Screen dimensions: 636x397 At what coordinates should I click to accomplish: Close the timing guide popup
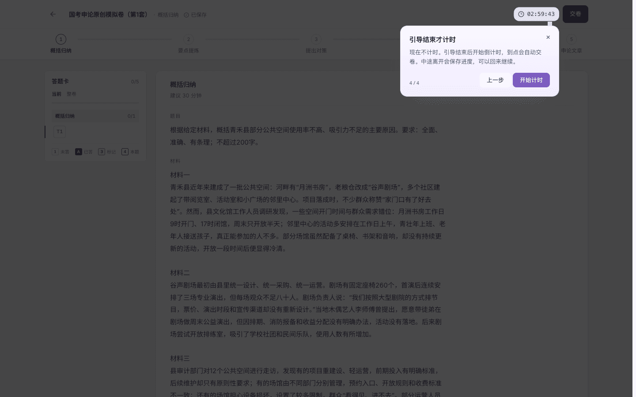click(x=548, y=37)
